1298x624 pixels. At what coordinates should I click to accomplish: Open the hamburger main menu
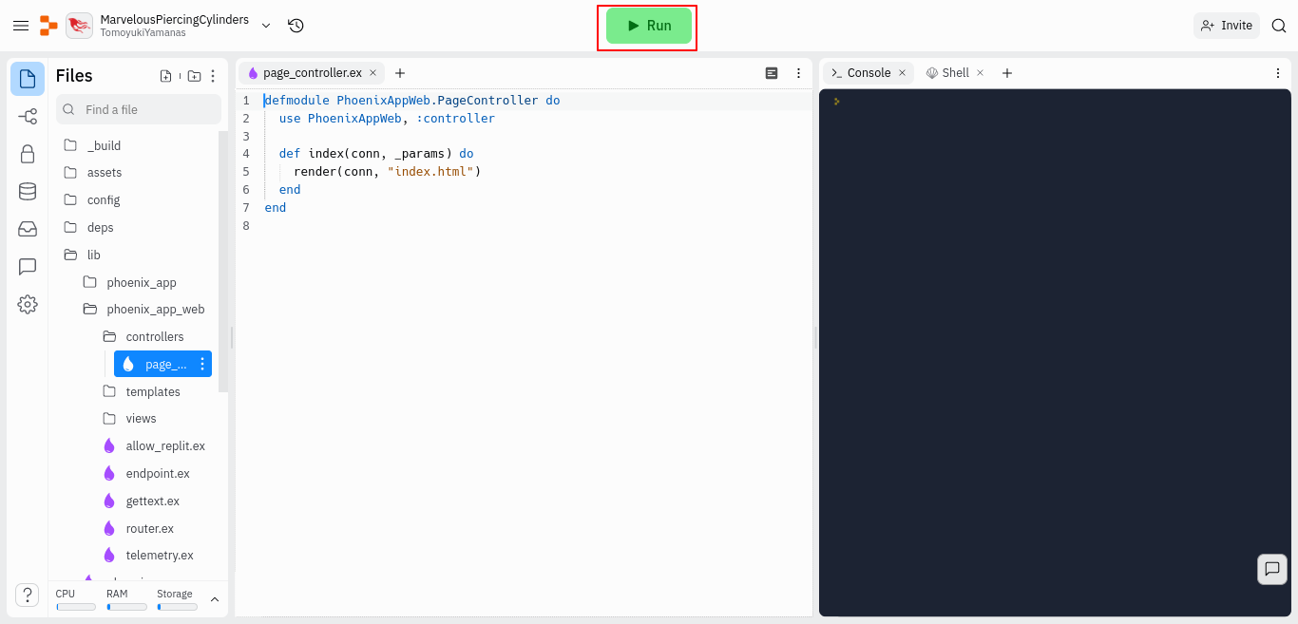pos(20,26)
